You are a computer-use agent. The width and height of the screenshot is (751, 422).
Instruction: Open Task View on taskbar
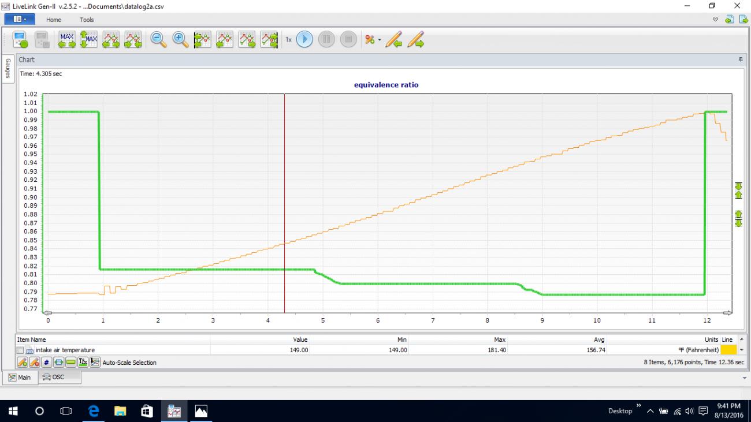[x=66, y=411]
